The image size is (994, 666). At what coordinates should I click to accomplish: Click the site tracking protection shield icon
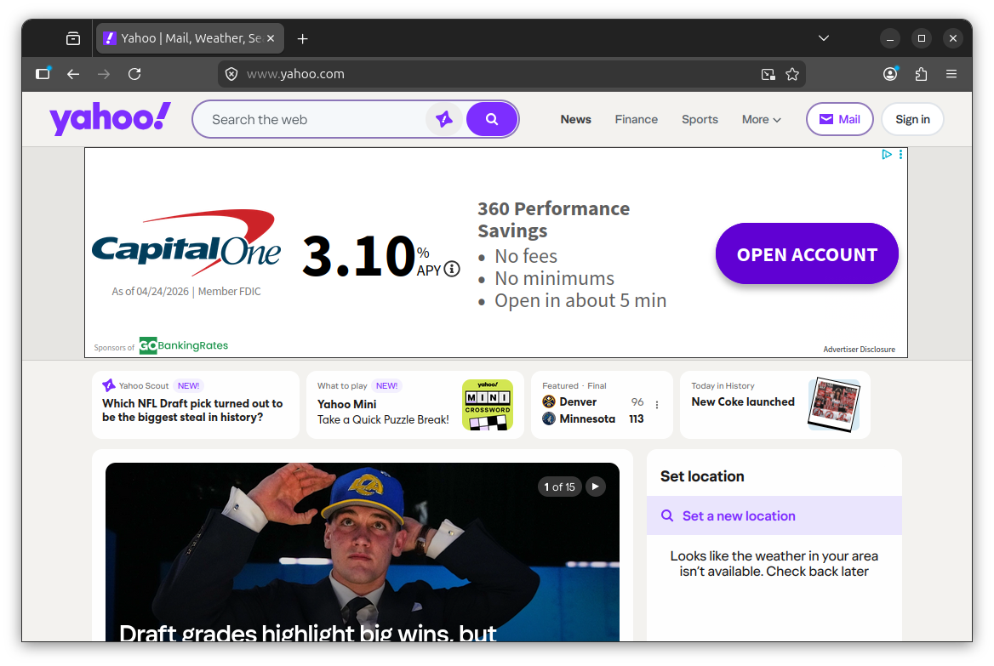[x=231, y=74]
